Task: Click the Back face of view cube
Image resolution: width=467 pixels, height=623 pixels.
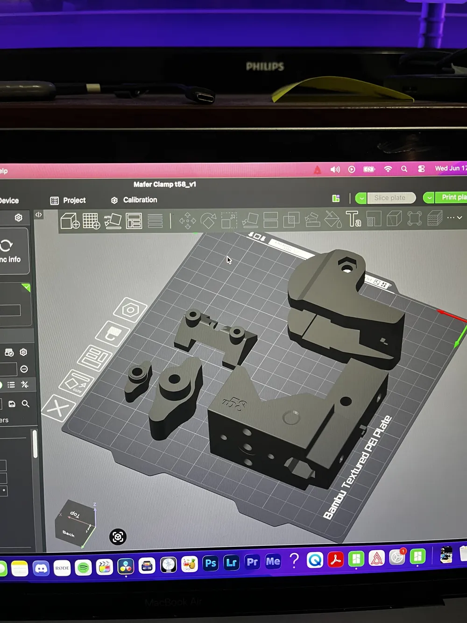Action: pyautogui.click(x=69, y=534)
